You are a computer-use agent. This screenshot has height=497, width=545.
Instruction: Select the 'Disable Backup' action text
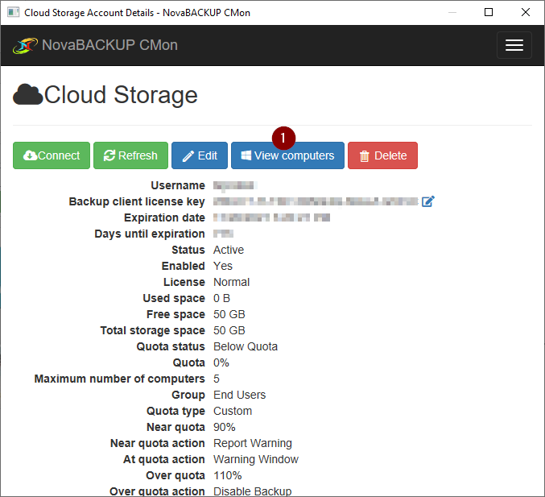click(252, 491)
